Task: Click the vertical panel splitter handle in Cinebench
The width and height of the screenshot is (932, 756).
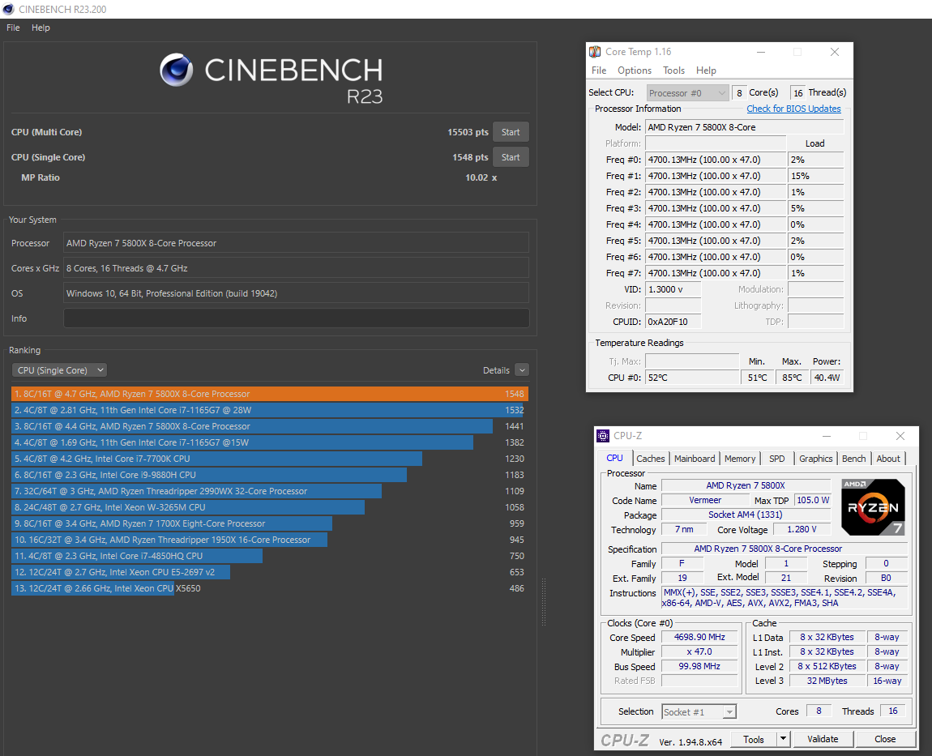Action: [543, 601]
